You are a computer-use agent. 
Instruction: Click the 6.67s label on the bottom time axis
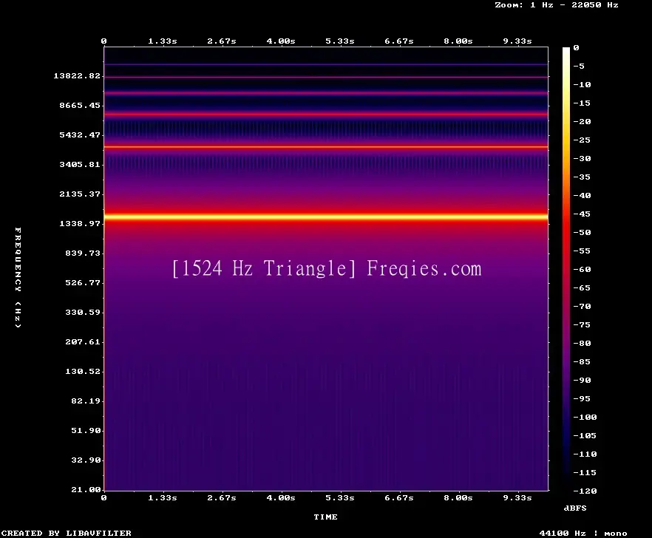pyautogui.click(x=398, y=497)
